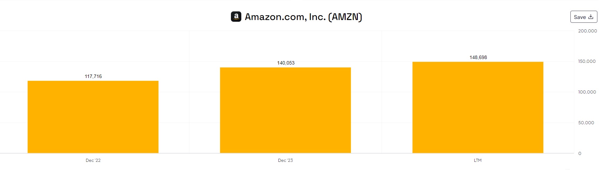Click the Dec '23 x-axis label
This screenshot has width=605, height=176.
(285, 160)
